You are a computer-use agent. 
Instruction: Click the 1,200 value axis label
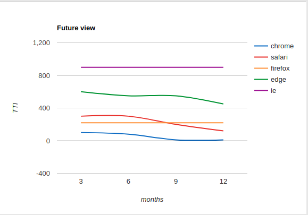(41, 42)
